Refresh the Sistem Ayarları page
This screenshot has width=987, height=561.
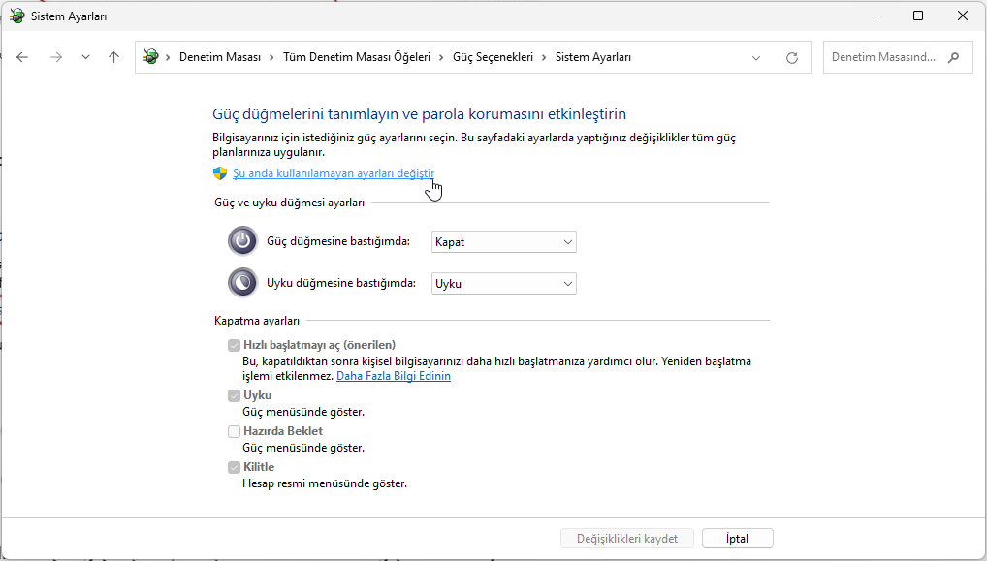click(x=792, y=58)
